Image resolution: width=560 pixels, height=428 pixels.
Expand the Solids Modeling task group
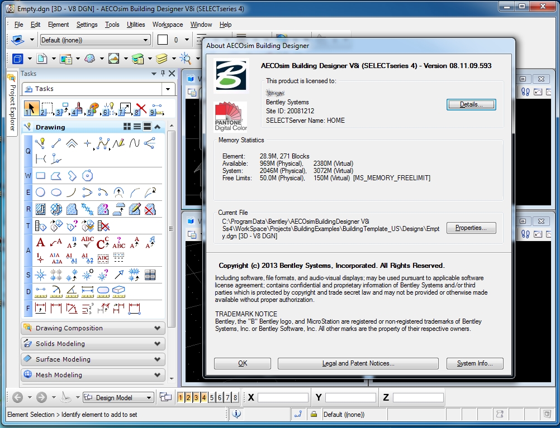[x=93, y=344]
